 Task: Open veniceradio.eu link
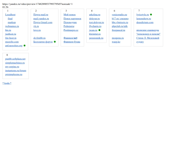coord(119,15)
